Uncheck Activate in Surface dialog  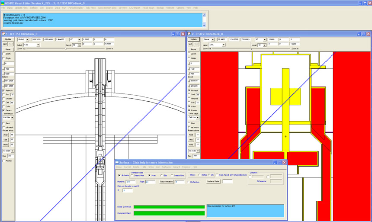119,175
